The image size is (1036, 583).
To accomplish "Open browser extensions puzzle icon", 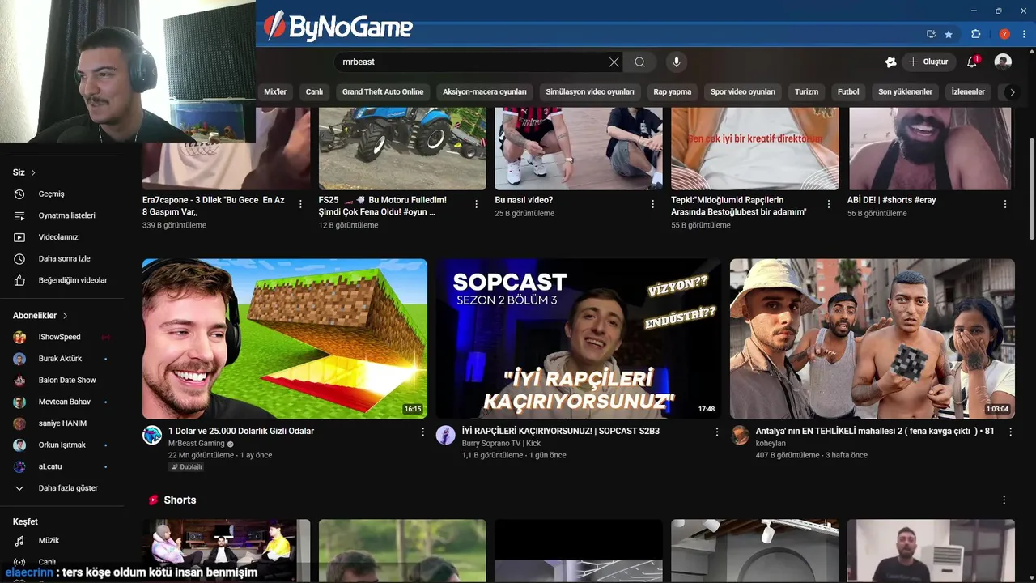I will 975,34.
